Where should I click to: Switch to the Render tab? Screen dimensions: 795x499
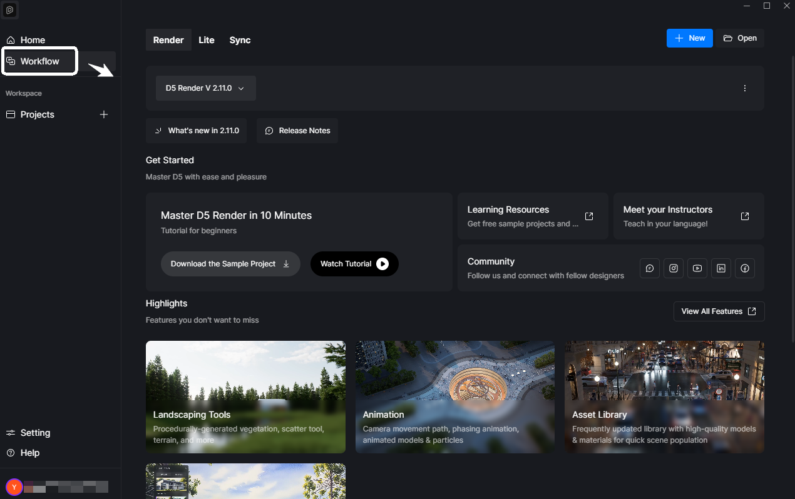[168, 40]
